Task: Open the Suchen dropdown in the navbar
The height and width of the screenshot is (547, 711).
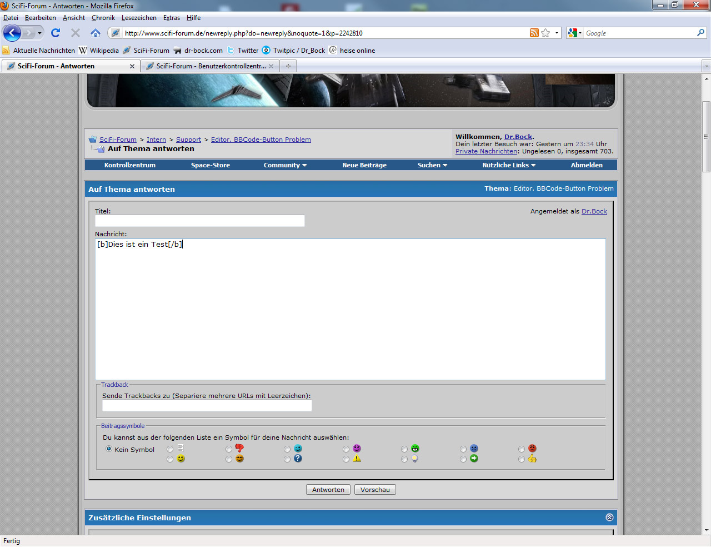Action: coord(432,165)
